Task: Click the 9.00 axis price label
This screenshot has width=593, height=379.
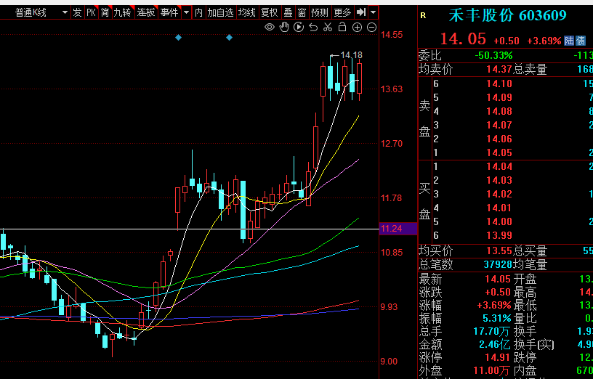Action: [x=390, y=362]
